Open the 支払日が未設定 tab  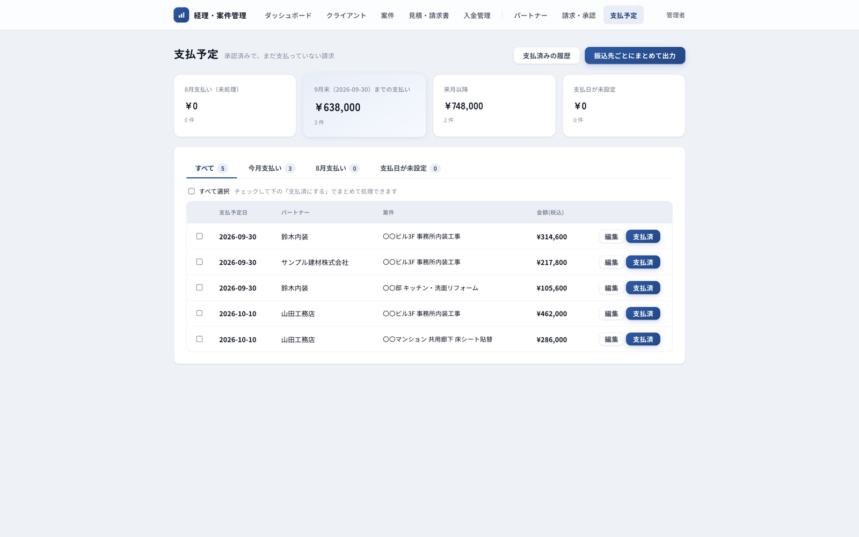(410, 168)
